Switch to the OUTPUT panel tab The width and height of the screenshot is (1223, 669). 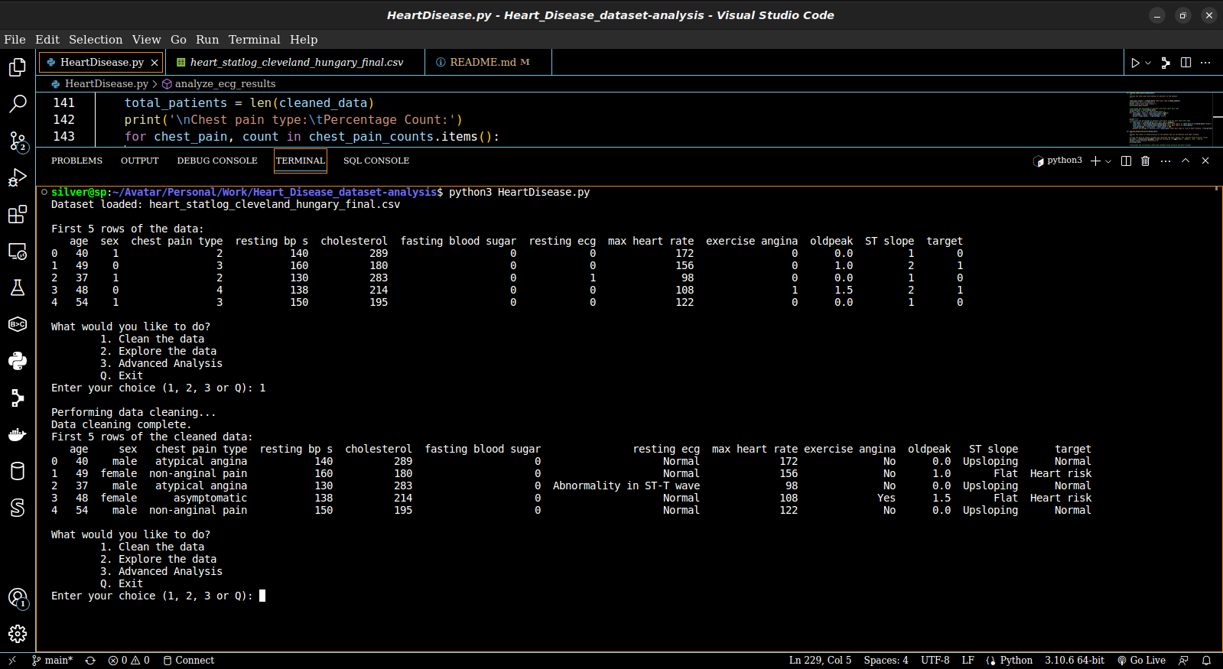139,161
